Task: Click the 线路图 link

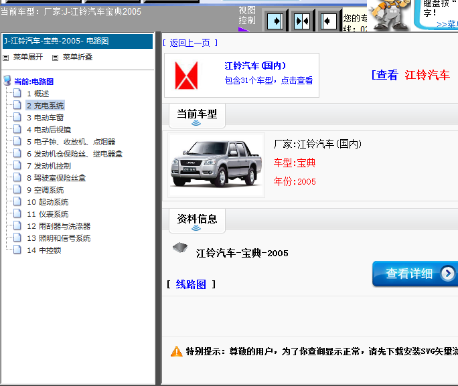Action: point(191,284)
